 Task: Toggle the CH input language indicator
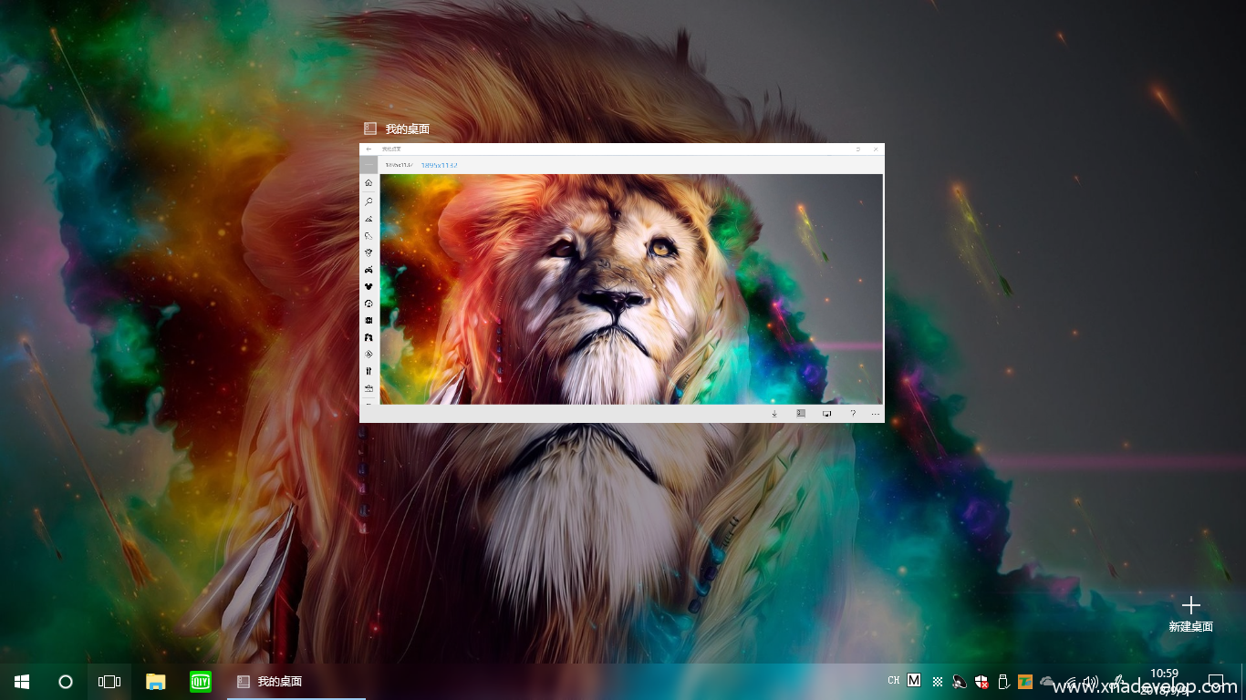tap(893, 681)
